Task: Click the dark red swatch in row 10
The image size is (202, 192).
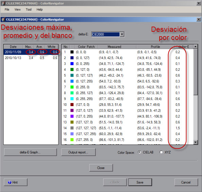Action: coord(72,105)
